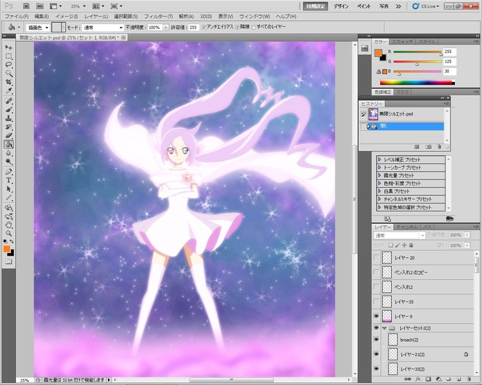The width and height of the screenshot is (482, 385).
Task: Open the 25% zoom level dropdown
Action: click(x=78, y=5)
